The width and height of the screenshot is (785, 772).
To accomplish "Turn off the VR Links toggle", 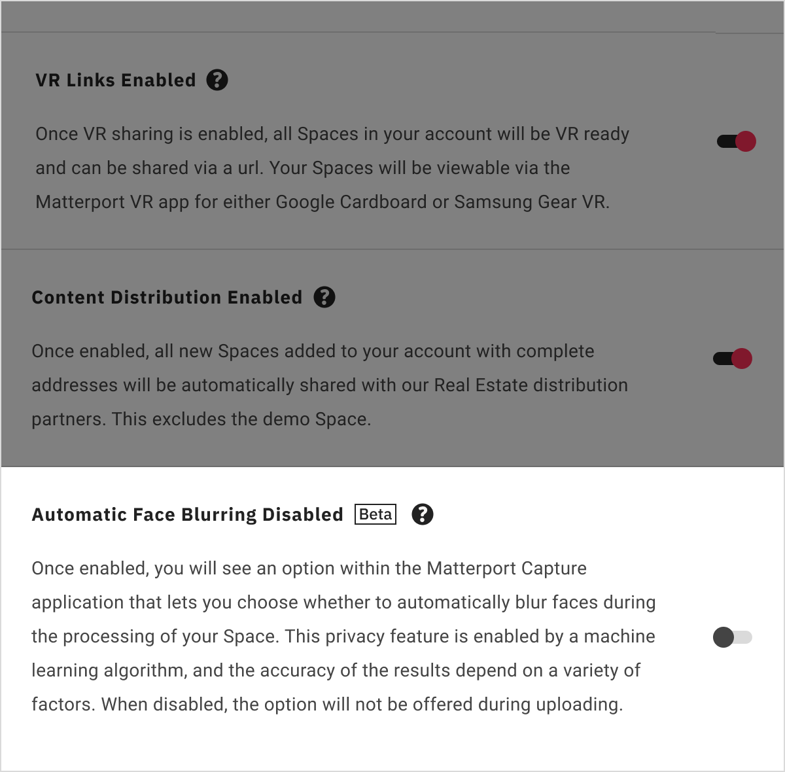I will coord(737,141).
